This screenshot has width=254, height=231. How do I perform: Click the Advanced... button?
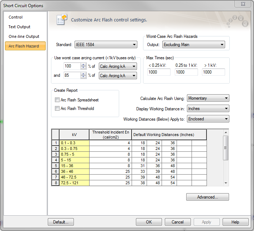(x=208, y=197)
